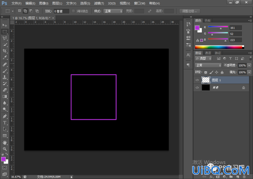Viewport: 253px width, 179px height.
Task: Open the Paragraph panel icon
Action: (188, 65)
